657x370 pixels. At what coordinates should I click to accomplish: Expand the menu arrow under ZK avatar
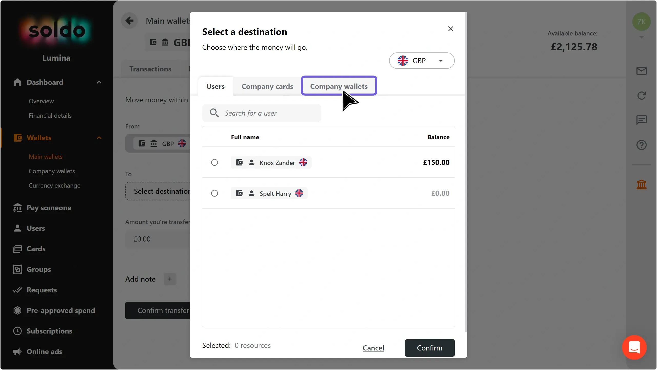tap(641, 37)
